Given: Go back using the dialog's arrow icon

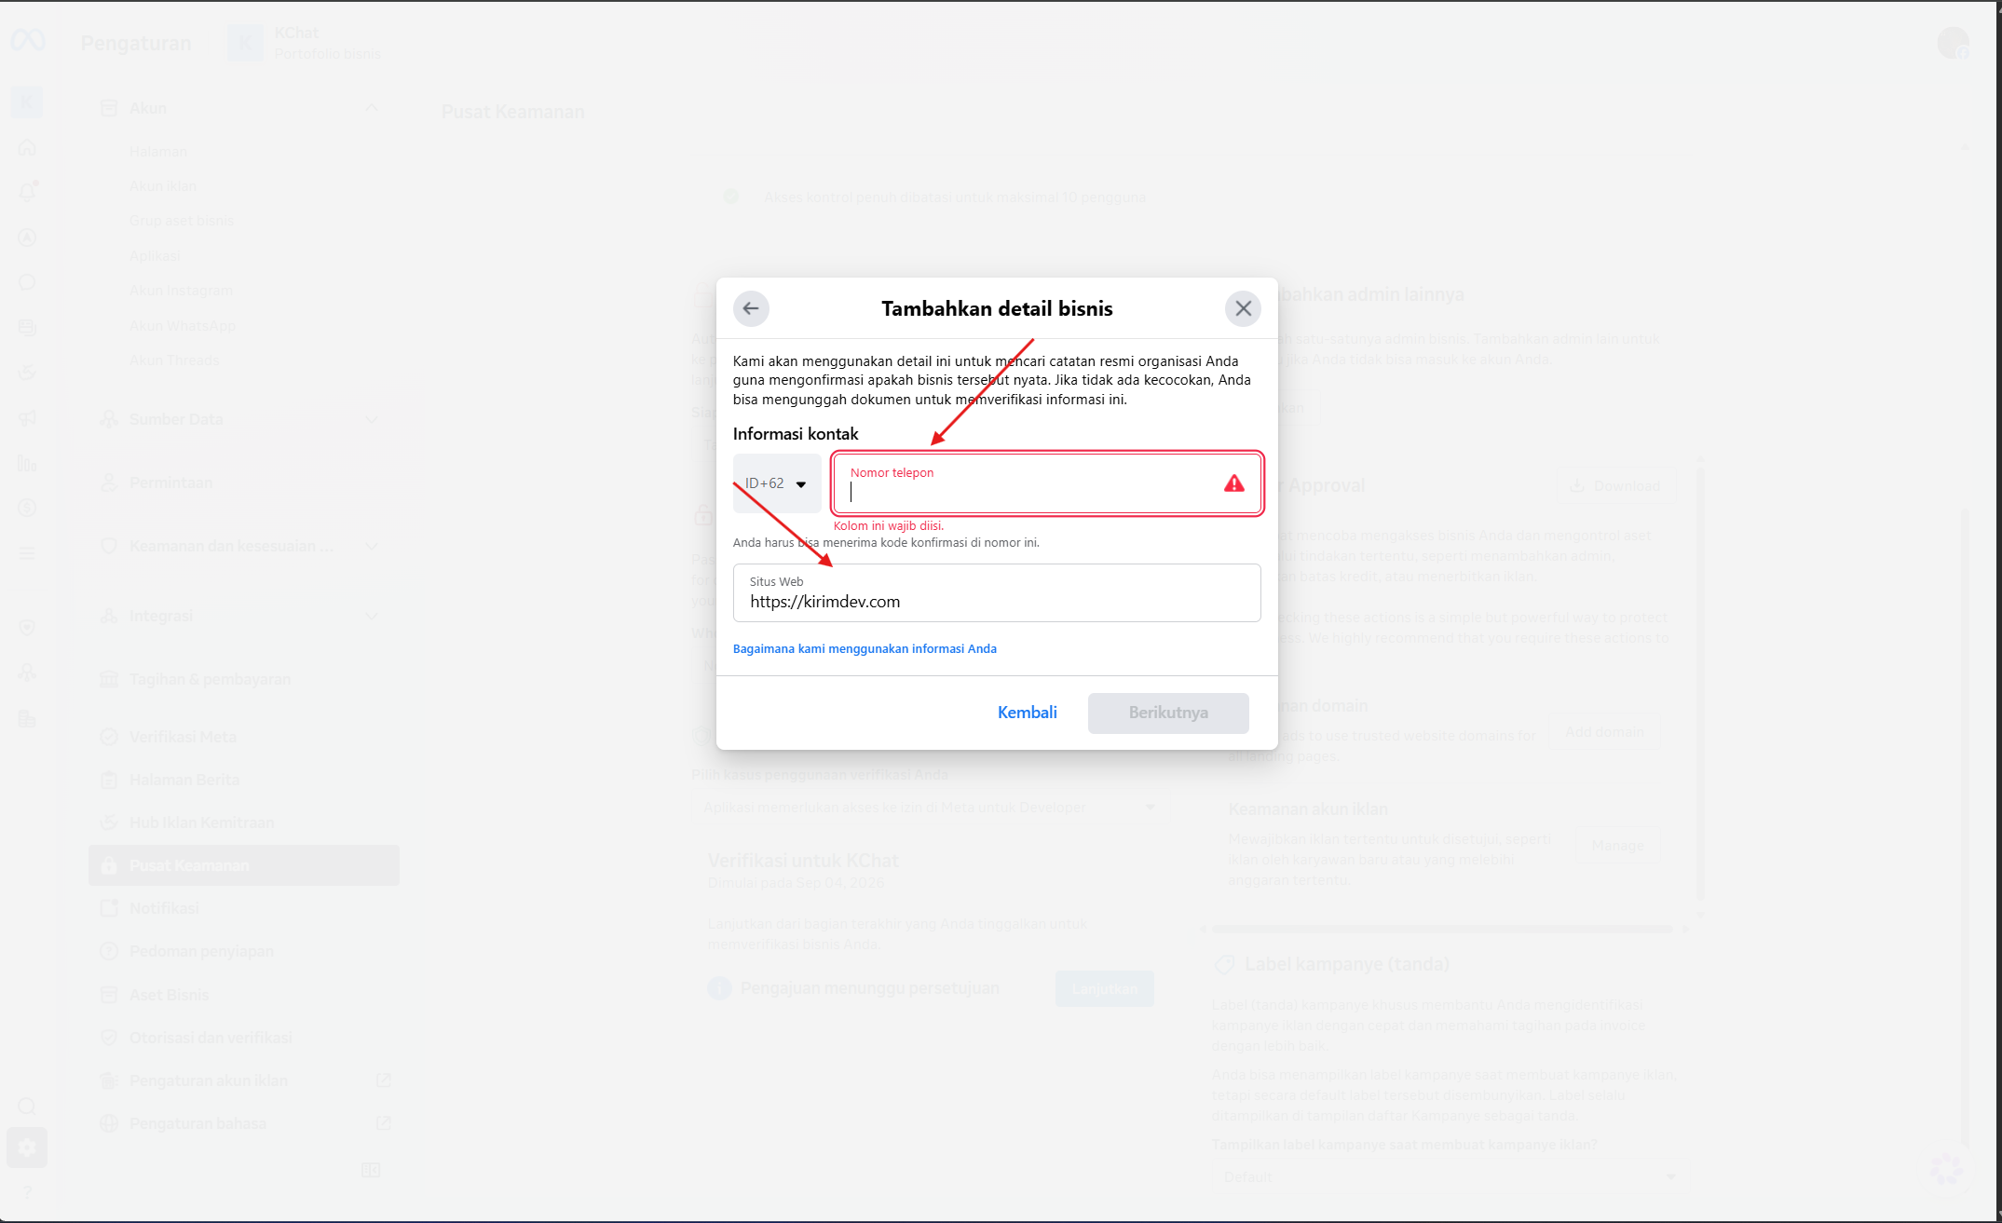Looking at the screenshot, I should click(751, 308).
